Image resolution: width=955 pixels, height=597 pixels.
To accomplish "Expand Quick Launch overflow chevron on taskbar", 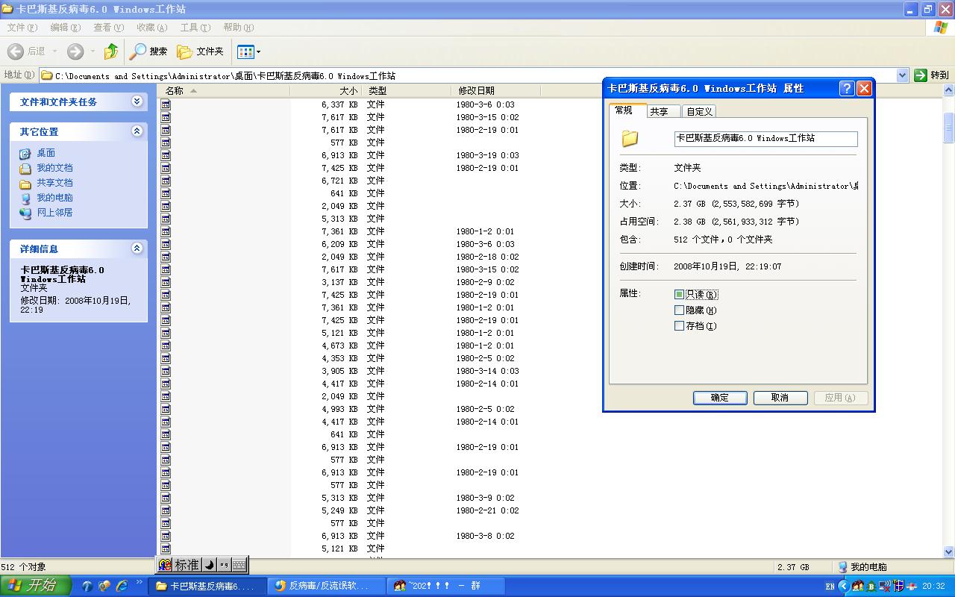I will coord(139,583).
